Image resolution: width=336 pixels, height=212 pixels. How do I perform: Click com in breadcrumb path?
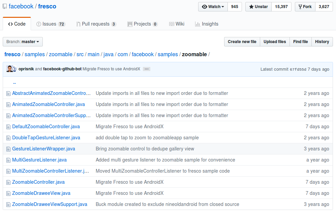tap(123, 54)
